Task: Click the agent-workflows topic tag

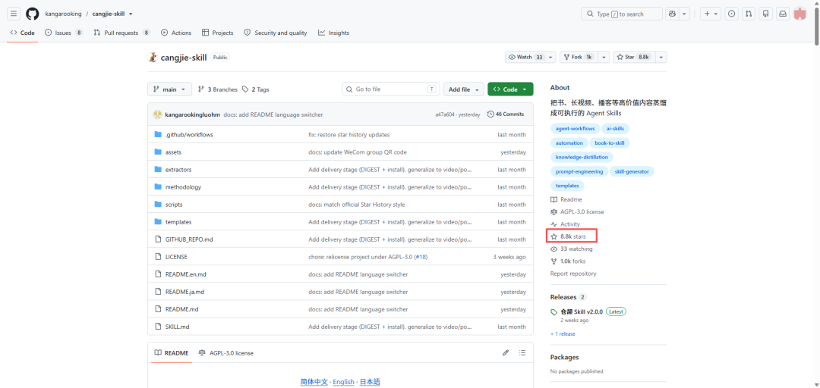Action: (575, 129)
